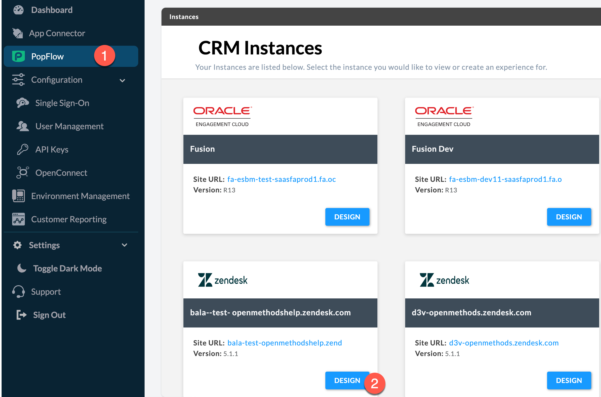Click Zendesk logo on d3v-openmethods card
The height and width of the screenshot is (397, 601).
tap(445, 280)
